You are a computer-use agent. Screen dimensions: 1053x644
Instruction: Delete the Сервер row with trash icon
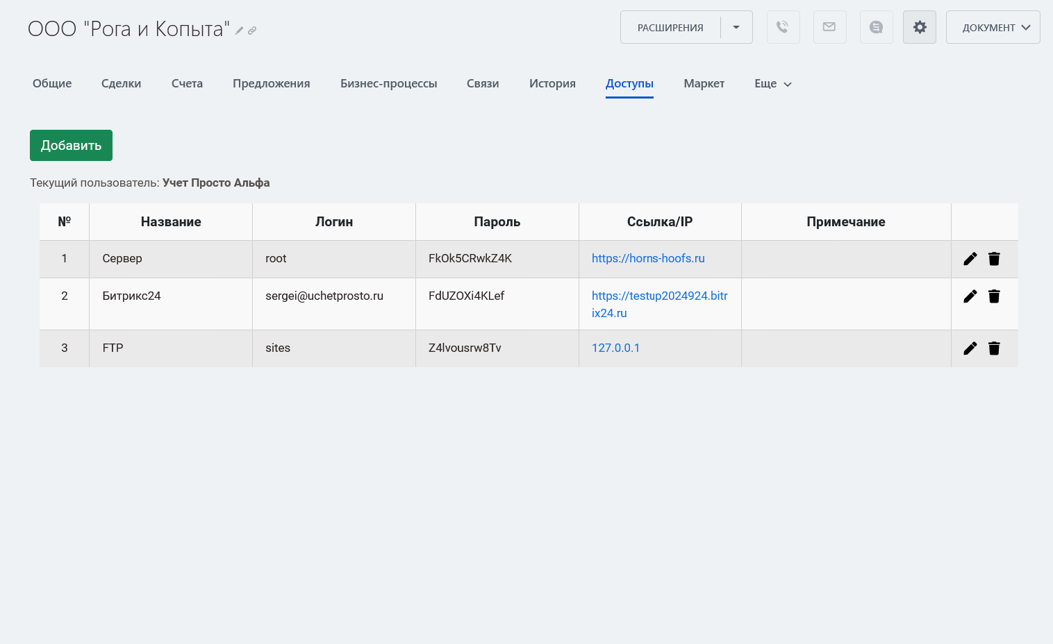point(994,259)
